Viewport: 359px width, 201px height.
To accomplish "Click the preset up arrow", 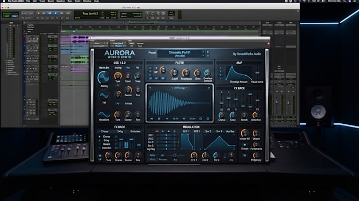I will (203, 52).
